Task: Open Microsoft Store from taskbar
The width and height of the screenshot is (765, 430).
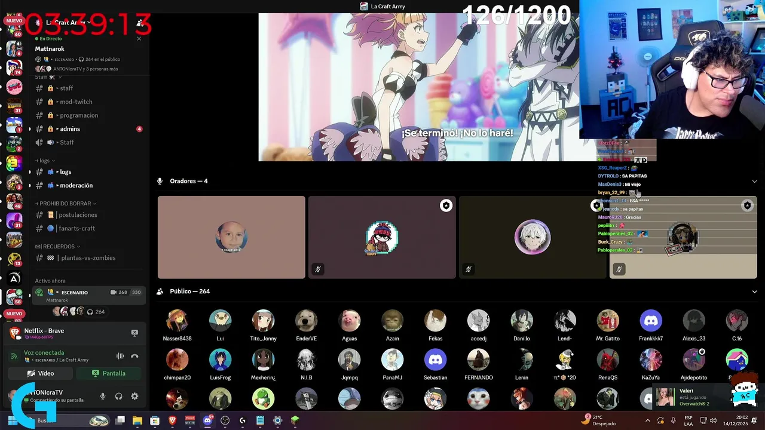Action: 155,420
